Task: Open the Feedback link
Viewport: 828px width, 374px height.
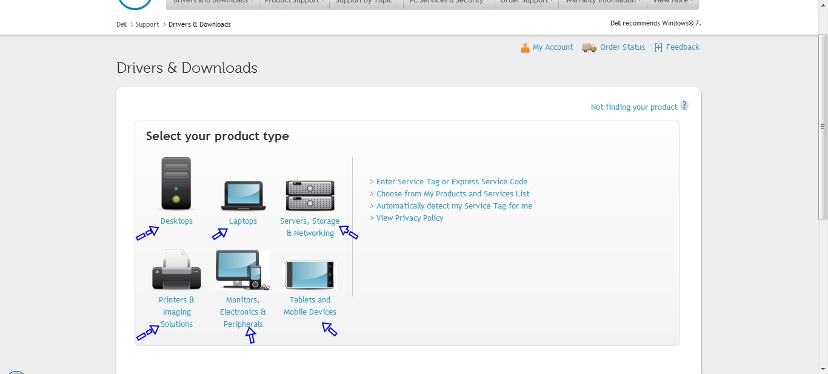Action: [x=683, y=47]
